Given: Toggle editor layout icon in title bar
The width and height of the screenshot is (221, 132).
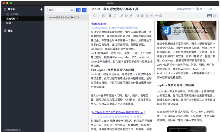Looking at the screenshot, I should [x=210, y=9].
